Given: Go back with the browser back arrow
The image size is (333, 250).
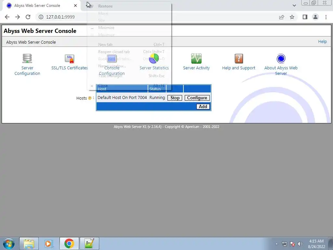Looking at the screenshot, I should 7,17.
